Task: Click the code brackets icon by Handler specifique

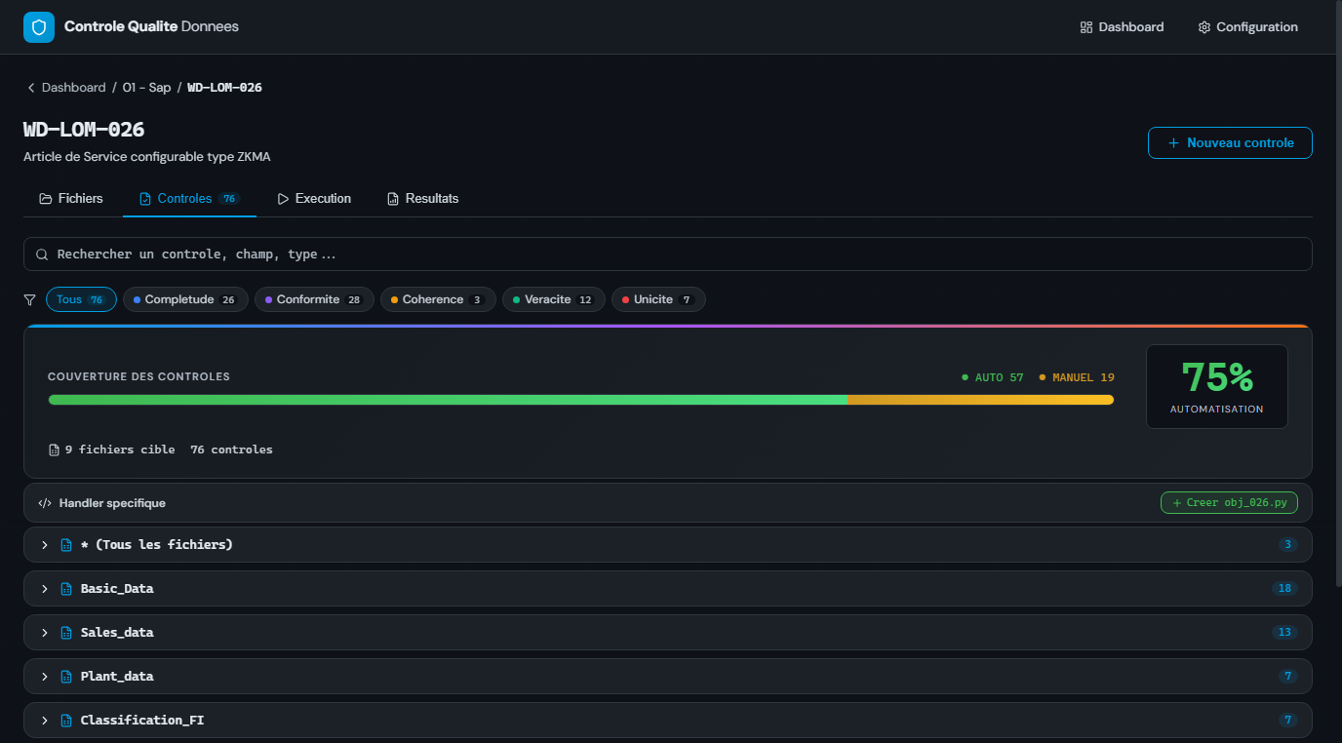Action: (x=45, y=503)
